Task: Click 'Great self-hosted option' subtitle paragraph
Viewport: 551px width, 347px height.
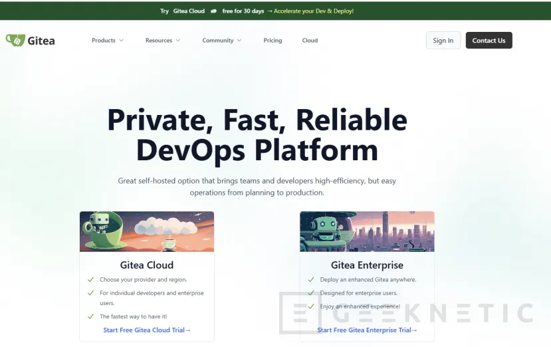Action: (257, 187)
